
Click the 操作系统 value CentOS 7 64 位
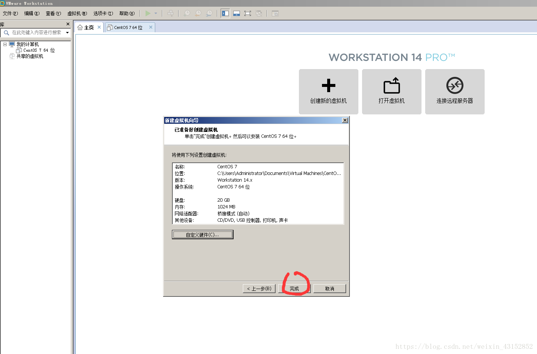(234, 187)
